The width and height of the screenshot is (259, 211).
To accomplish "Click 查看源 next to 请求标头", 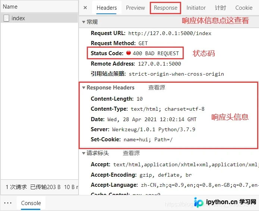I will tap(131, 153).
